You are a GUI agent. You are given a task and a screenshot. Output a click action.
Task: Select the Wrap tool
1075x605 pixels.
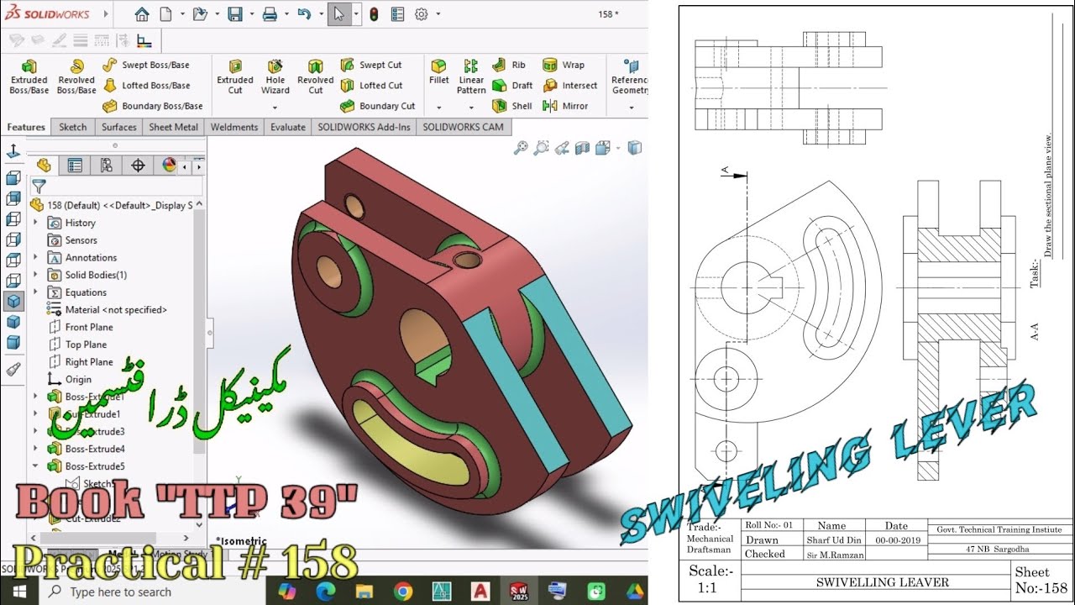[x=564, y=65]
